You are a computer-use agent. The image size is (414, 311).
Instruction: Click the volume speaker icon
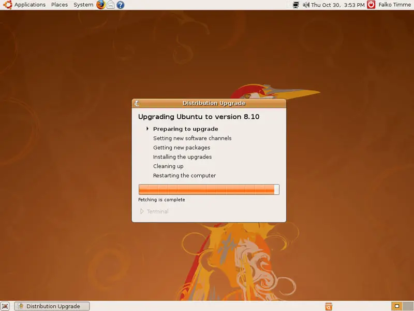[x=306, y=5]
